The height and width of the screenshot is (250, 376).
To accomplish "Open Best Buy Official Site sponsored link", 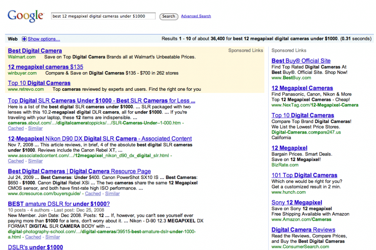I will [301, 61].
